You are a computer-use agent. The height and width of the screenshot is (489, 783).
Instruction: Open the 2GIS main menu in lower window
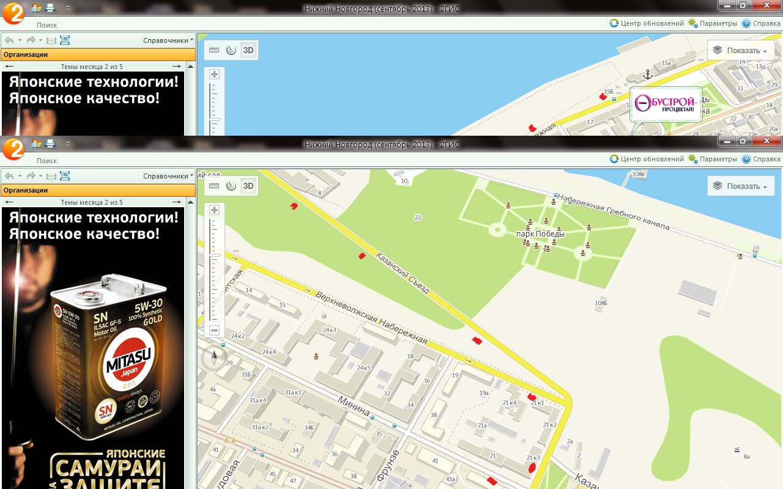pyautogui.click(x=13, y=149)
